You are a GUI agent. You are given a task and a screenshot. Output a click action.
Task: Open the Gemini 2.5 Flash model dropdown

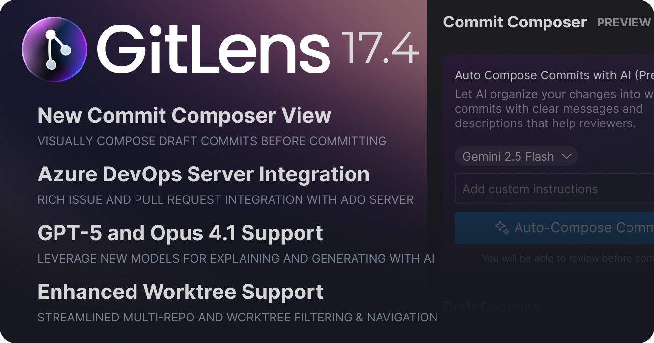coord(517,157)
